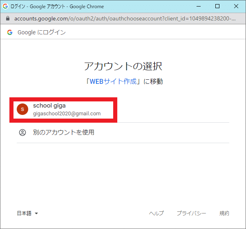The width and height of the screenshot is (246, 229).
Task: Open the 日本語 language dropdown
Action: [27, 213]
